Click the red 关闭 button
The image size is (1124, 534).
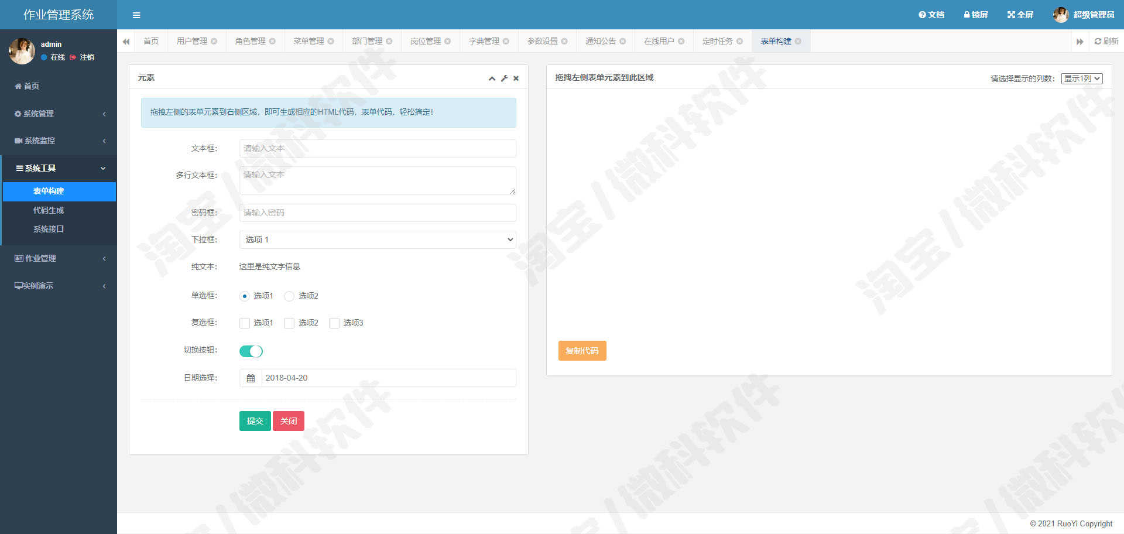[289, 421]
